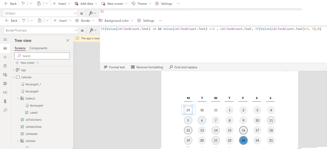Select Rectangle5 in the tree
This screenshot has height=149, width=327.
point(32,91)
